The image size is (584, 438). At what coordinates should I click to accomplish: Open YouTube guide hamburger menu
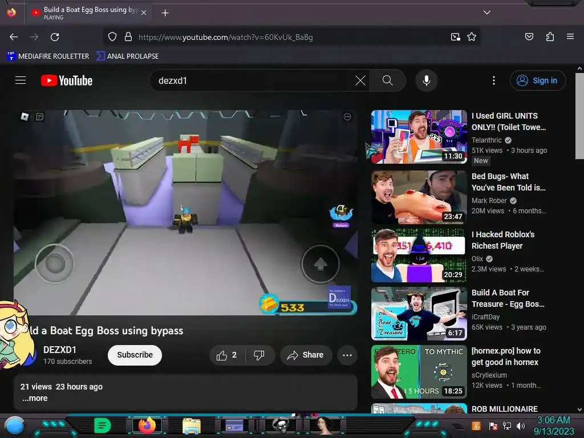21,80
